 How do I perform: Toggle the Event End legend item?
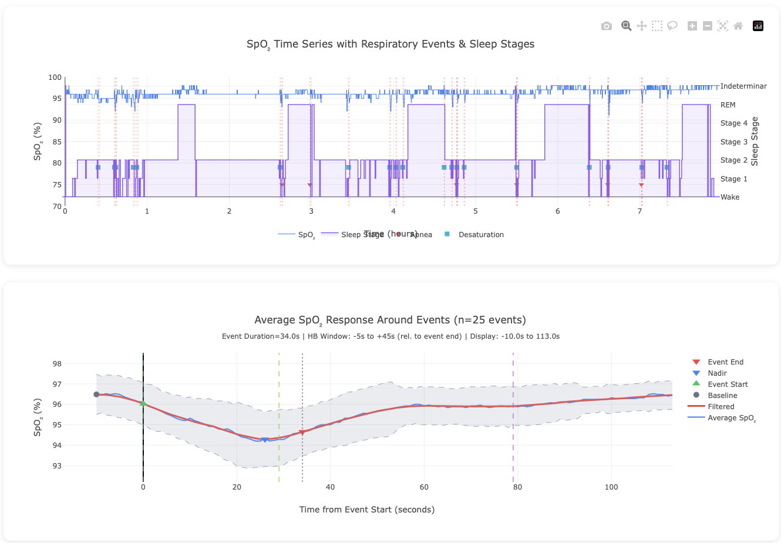pos(725,362)
